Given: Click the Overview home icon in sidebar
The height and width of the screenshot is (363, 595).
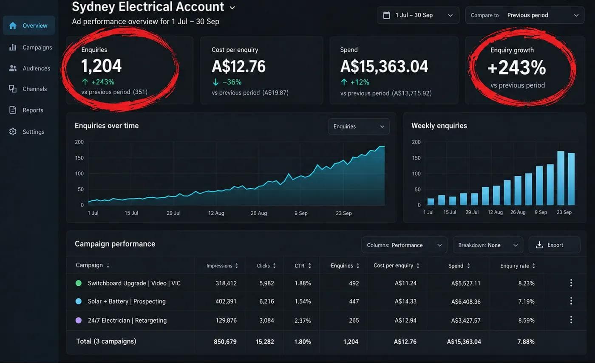Looking at the screenshot, I should (13, 25).
